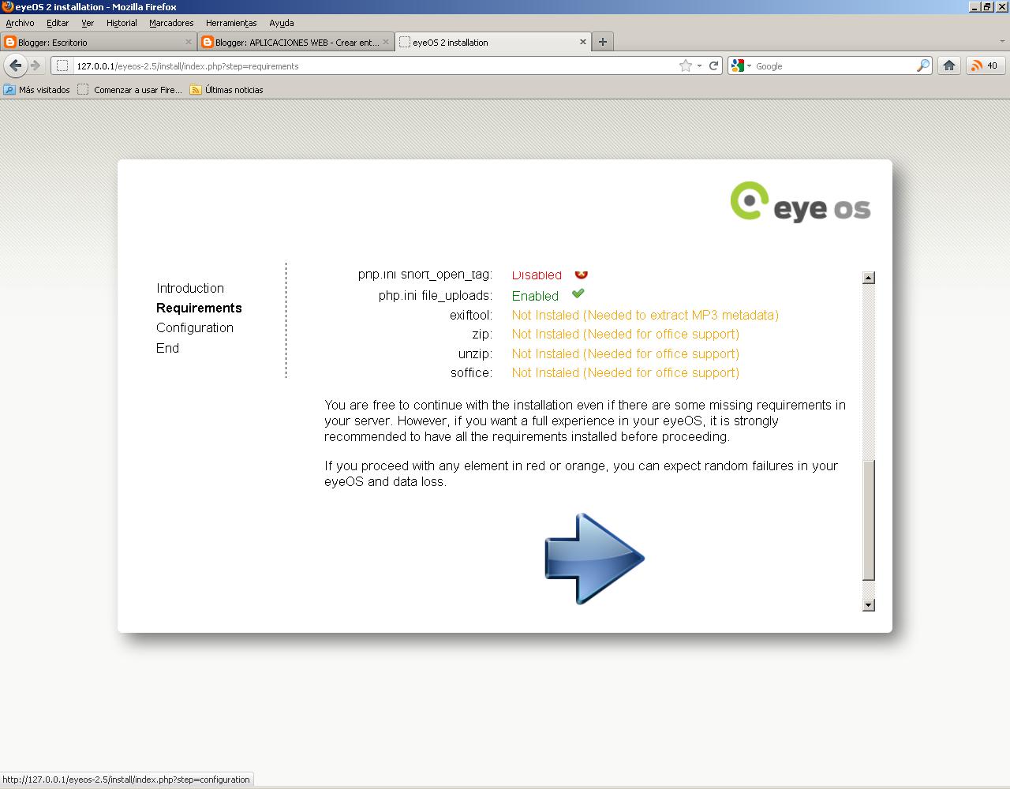Image resolution: width=1010 pixels, height=789 pixels.
Task: Click the green Enabled status text
Action: coord(535,296)
